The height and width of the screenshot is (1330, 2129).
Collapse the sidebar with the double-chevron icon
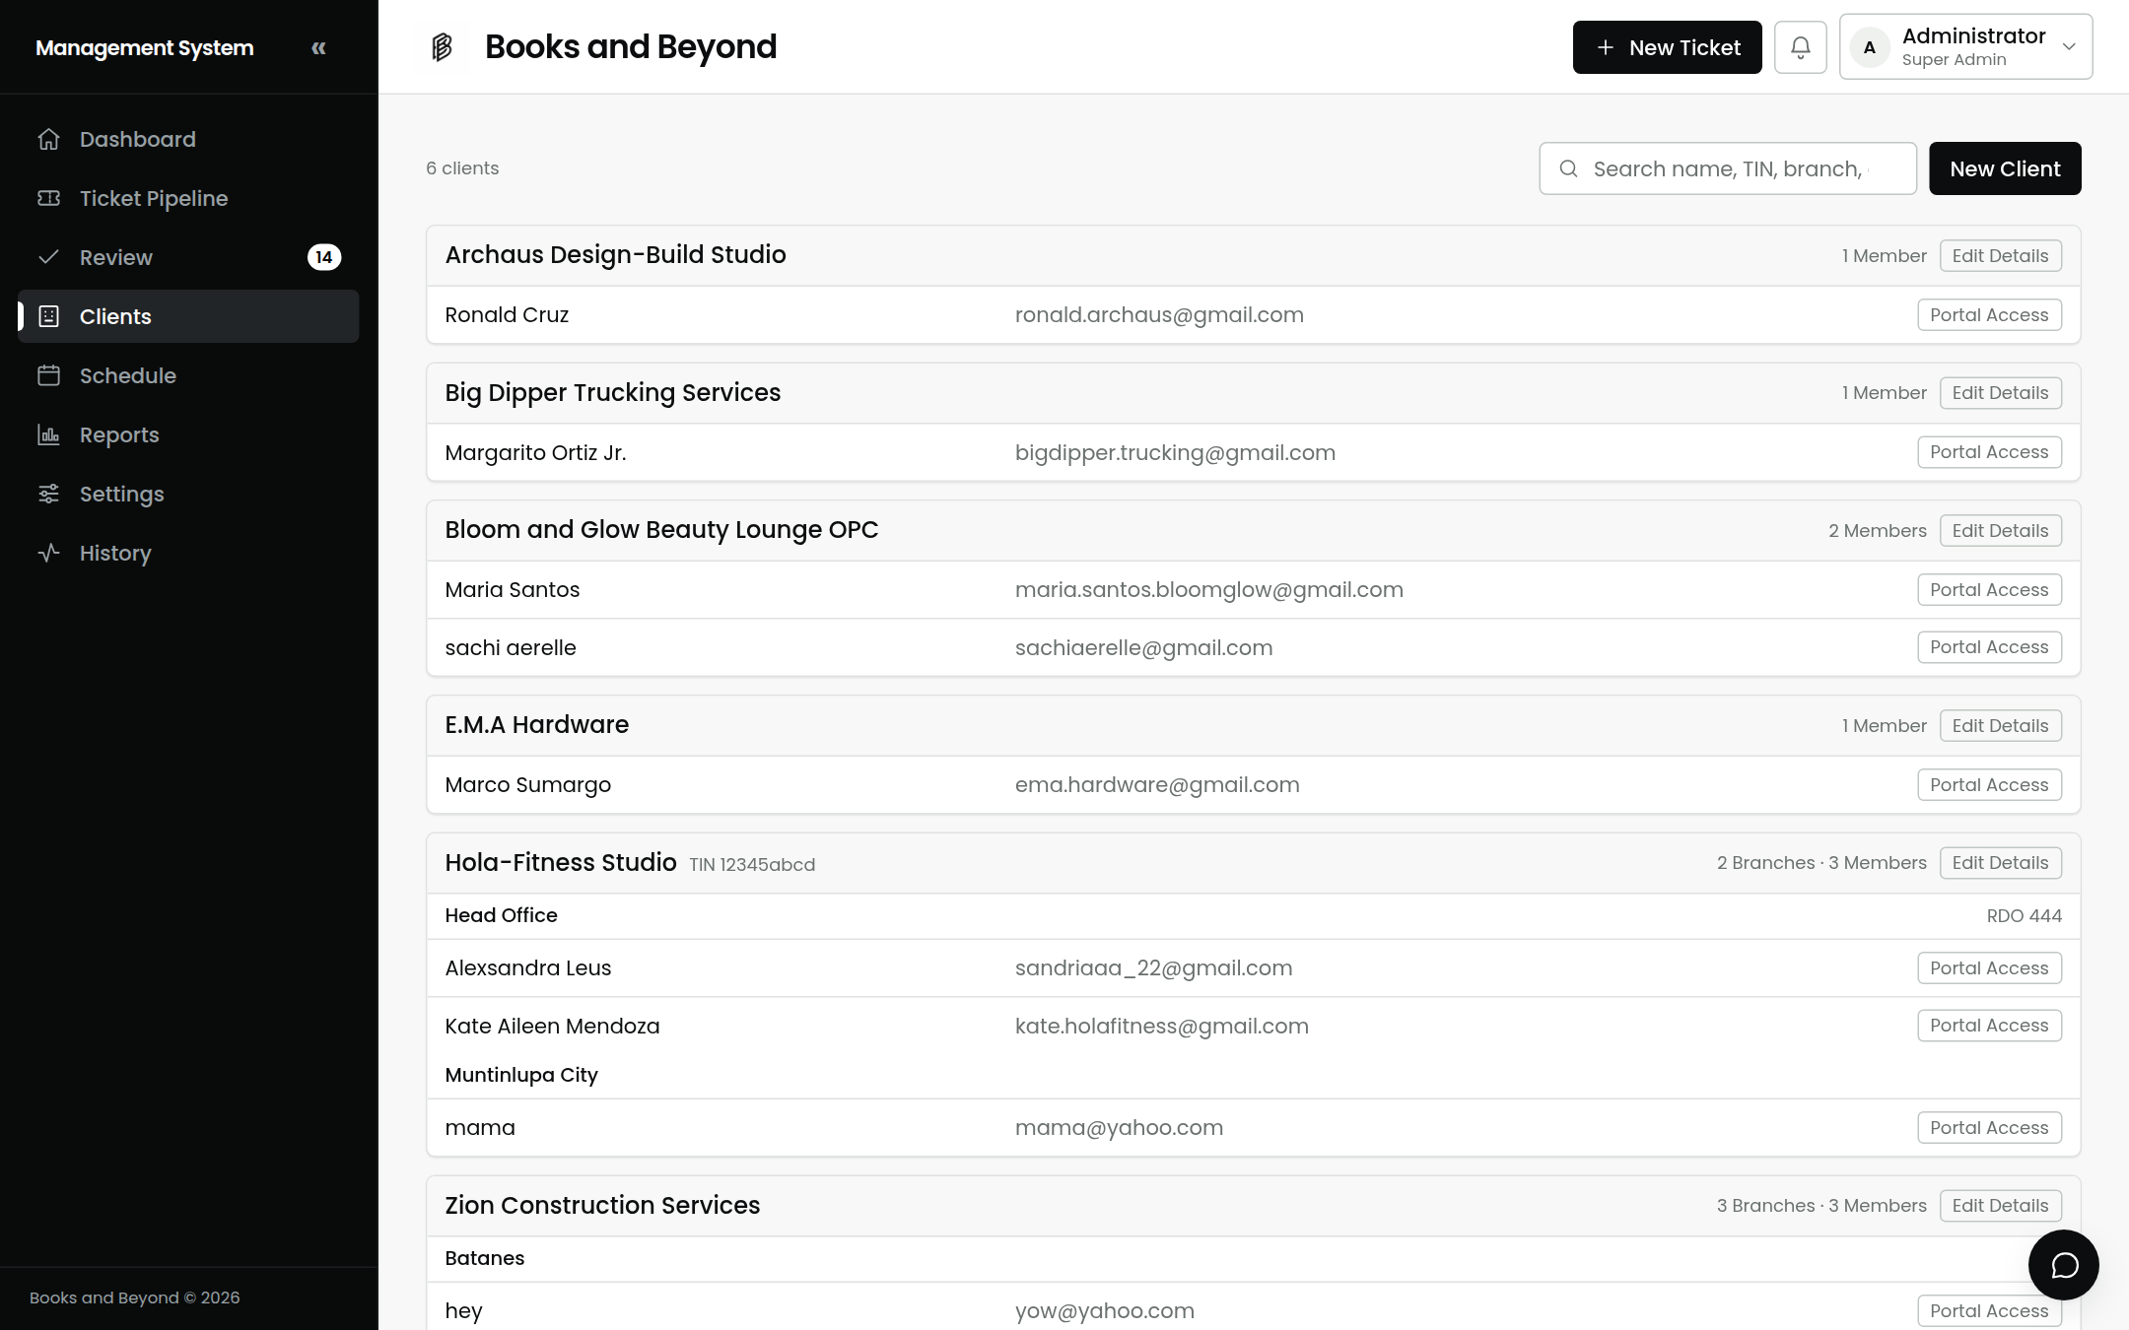pos(318,47)
